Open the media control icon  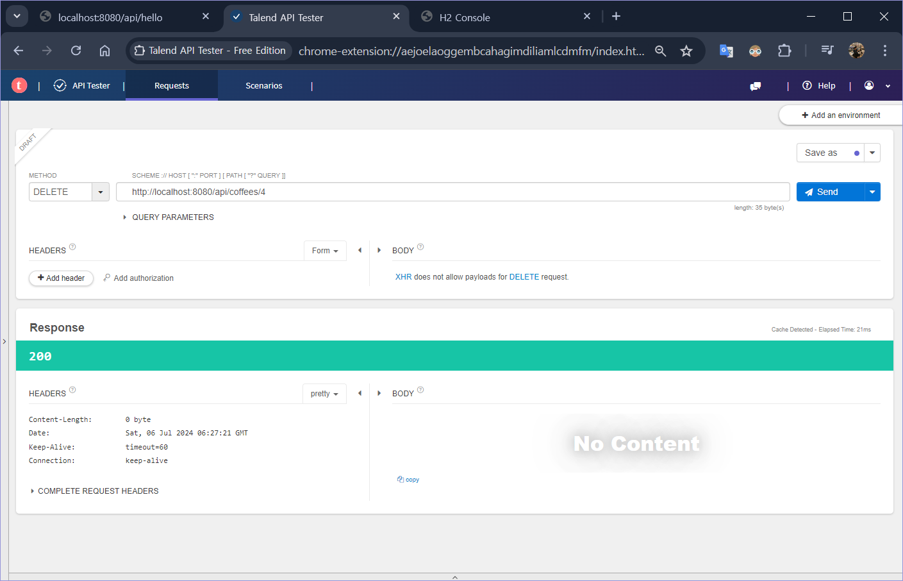[x=827, y=51]
